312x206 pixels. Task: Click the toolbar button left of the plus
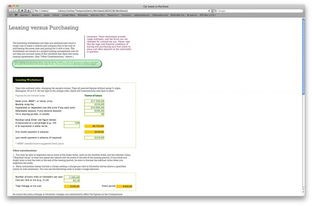click(22, 11)
